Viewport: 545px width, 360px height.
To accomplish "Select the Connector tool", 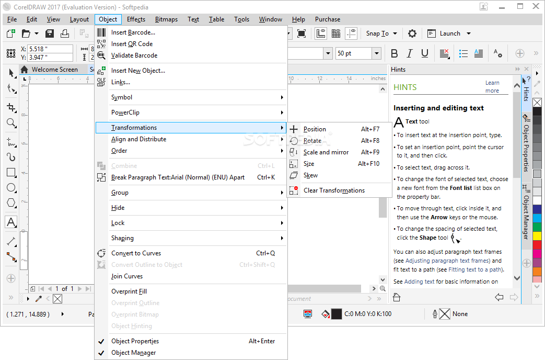I will pyautogui.click(x=11, y=257).
